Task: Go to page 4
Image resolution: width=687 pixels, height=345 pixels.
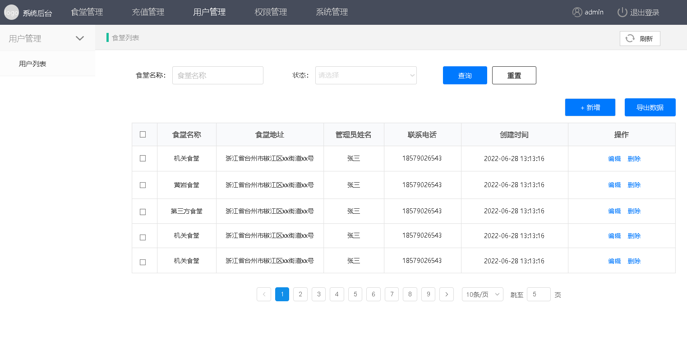Action: pos(337,294)
